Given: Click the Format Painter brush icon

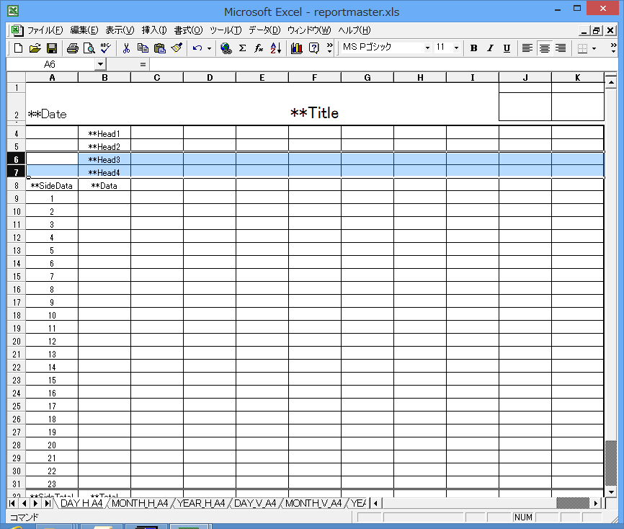Looking at the screenshot, I should coord(177,48).
